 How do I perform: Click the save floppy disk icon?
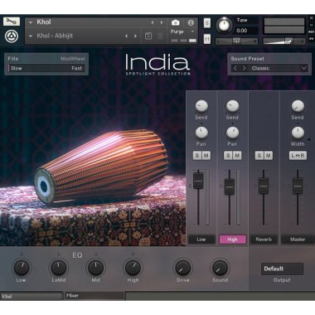[148, 36]
